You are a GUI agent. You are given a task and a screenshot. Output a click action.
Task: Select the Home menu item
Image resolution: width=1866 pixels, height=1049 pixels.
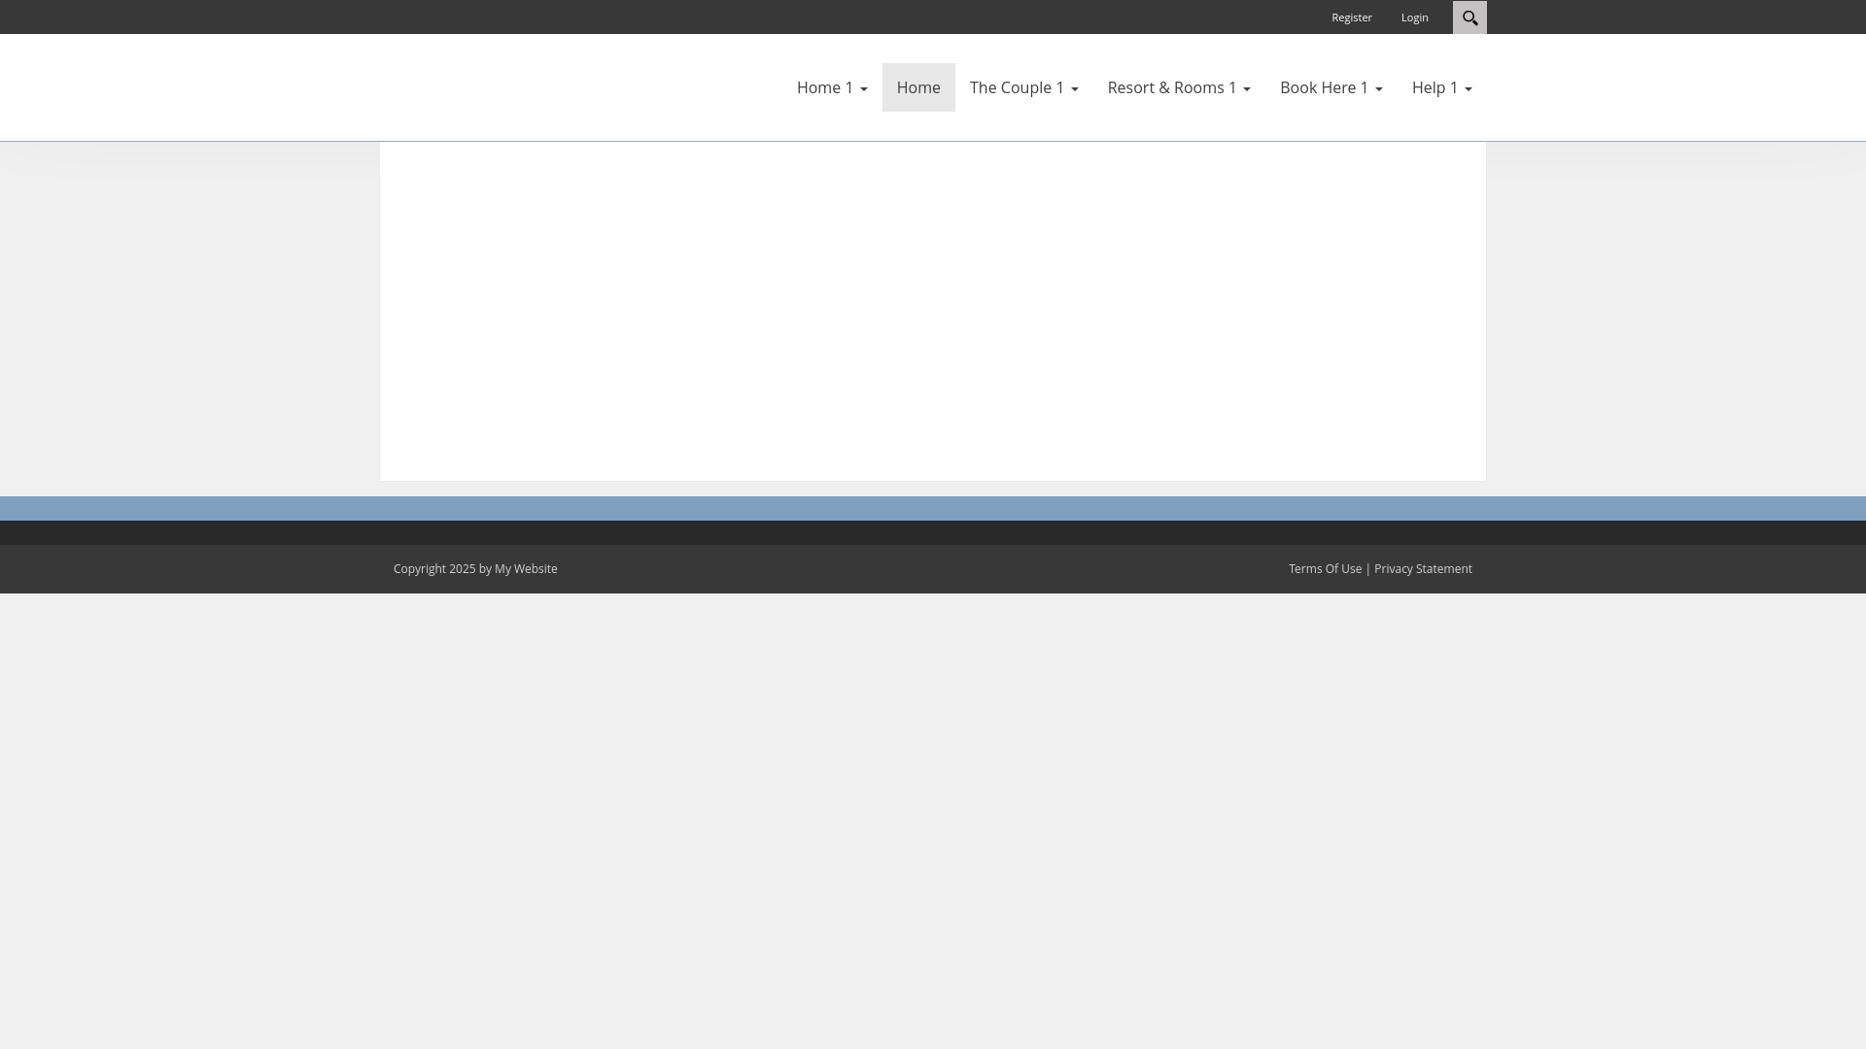tap(918, 87)
